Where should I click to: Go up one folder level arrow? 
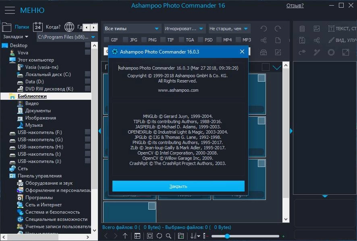(125, 236)
